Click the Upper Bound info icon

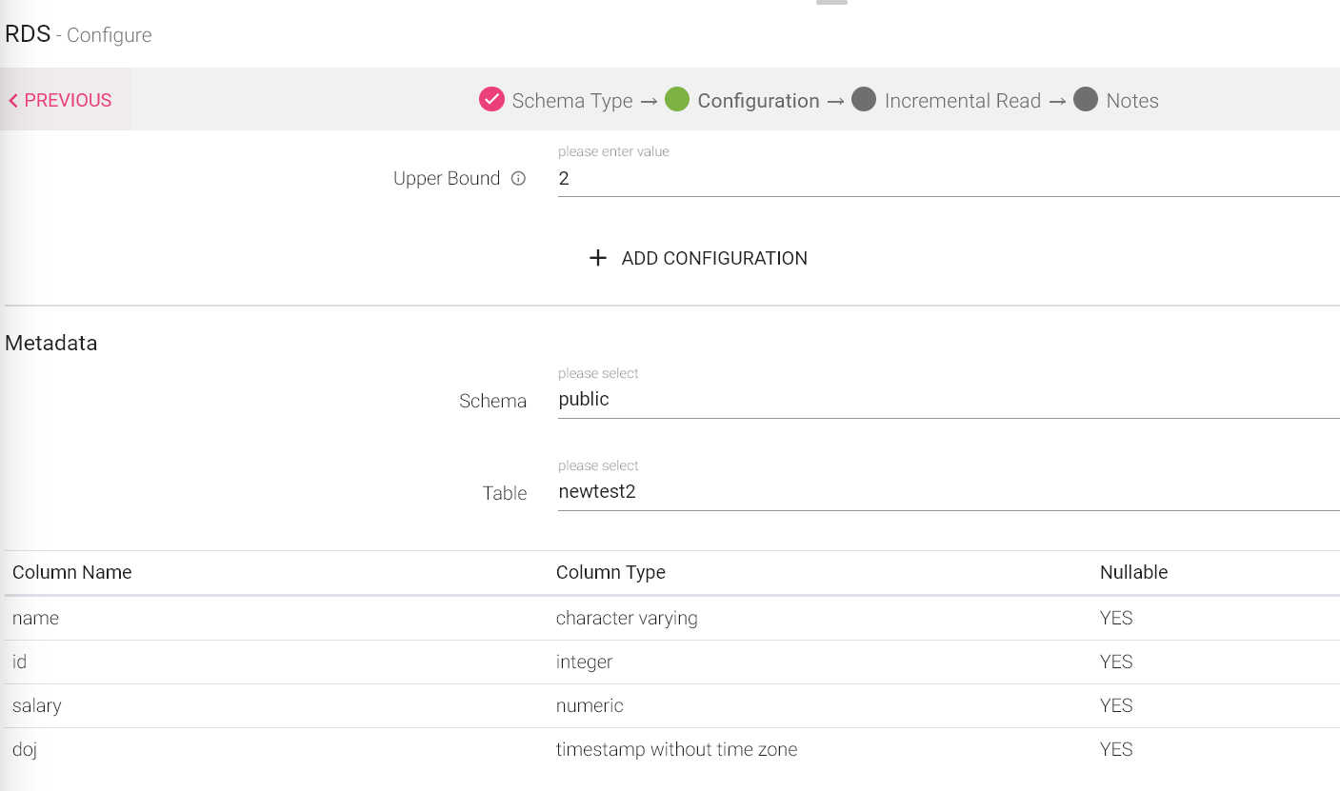(518, 178)
